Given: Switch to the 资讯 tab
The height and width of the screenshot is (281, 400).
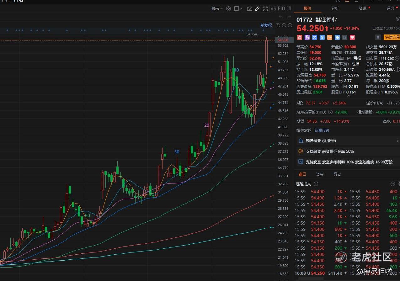Looking at the screenshot, I should [362, 8].
